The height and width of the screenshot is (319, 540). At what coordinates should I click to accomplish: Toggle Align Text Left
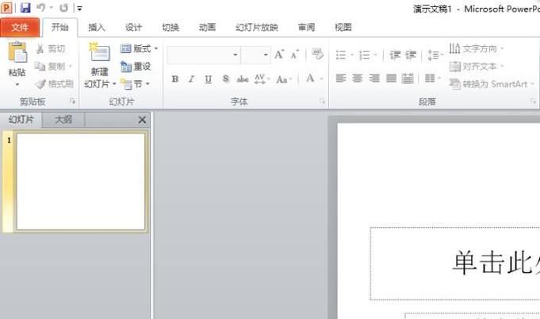click(x=341, y=79)
